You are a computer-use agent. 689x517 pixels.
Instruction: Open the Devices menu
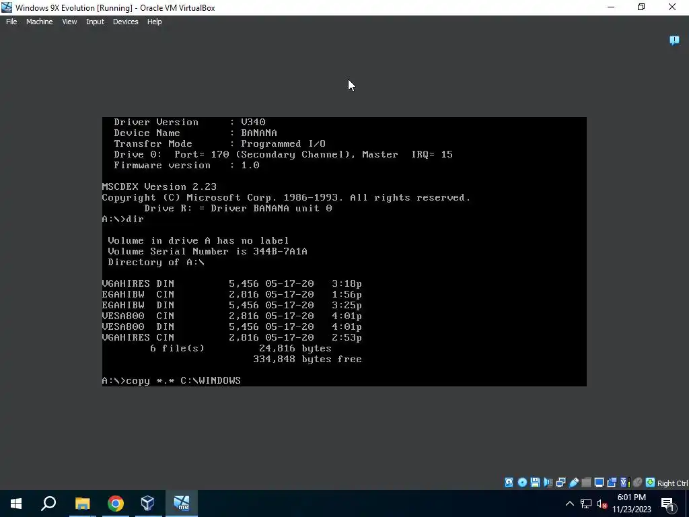tap(126, 22)
